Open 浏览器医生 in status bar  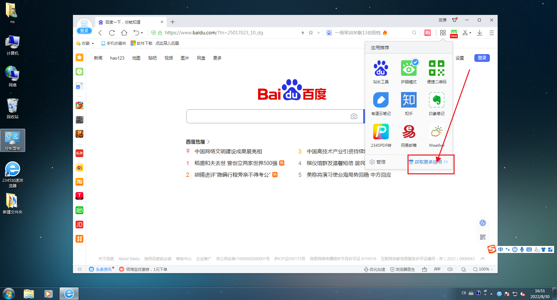pyautogui.click(x=402, y=269)
